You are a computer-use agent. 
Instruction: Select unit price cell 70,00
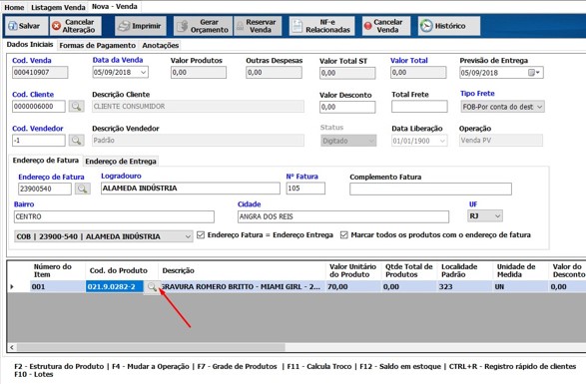pos(353,287)
